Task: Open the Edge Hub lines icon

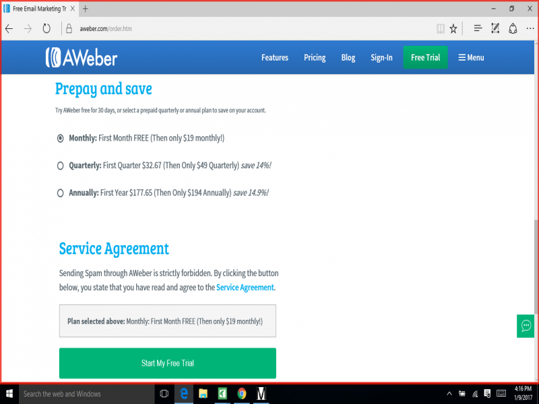Action: click(x=478, y=28)
